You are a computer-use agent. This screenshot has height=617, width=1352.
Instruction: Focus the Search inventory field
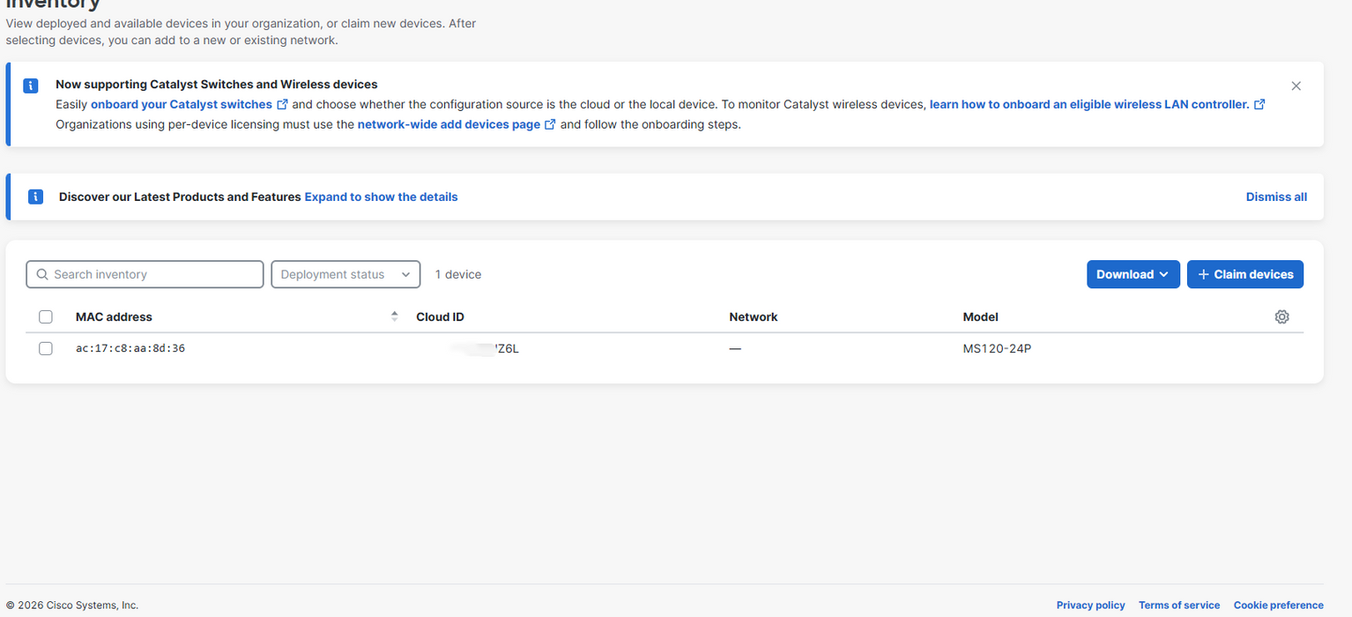pos(145,274)
